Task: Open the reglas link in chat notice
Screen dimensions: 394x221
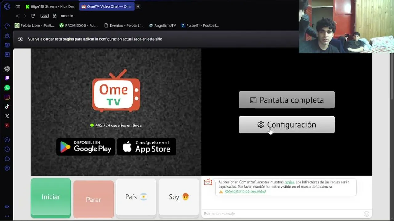Action: coord(289,182)
